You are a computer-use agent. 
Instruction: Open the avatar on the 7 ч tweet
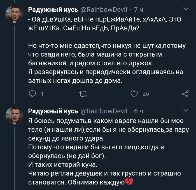pyautogui.click(x=14, y=14)
